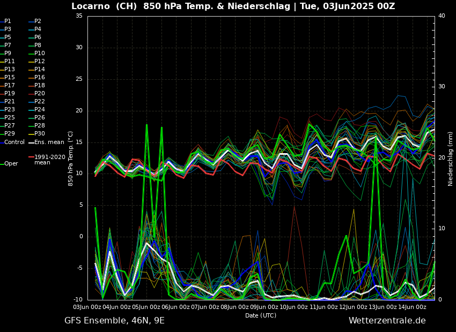
Task: Click the 11Jun 00z date label
Action: [x=323, y=307]
